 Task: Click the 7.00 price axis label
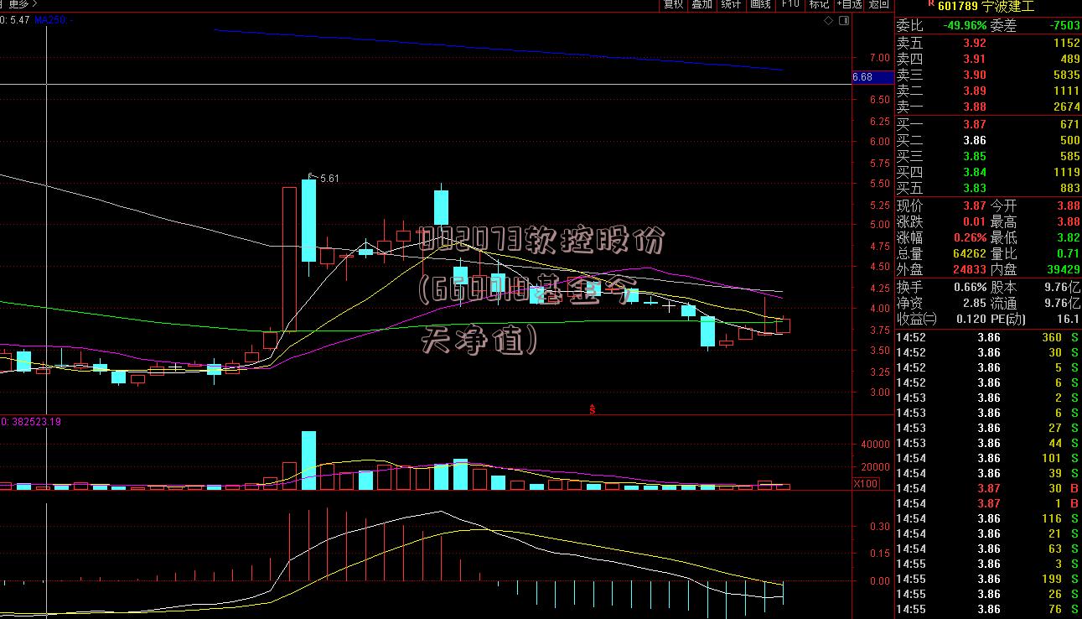(x=880, y=58)
